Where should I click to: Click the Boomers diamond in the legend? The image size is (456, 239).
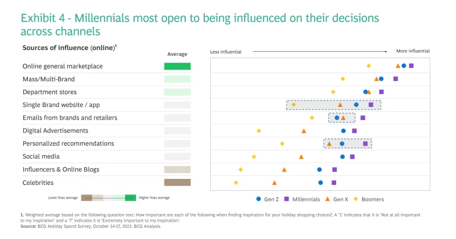click(x=356, y=199)
